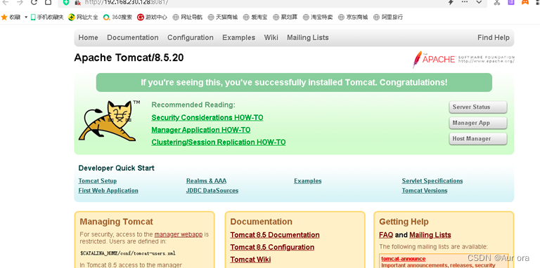Open the Tomcat Wiki link
Image resolution: width=540 pixels, height=268 pixels.
coord(250,260)
